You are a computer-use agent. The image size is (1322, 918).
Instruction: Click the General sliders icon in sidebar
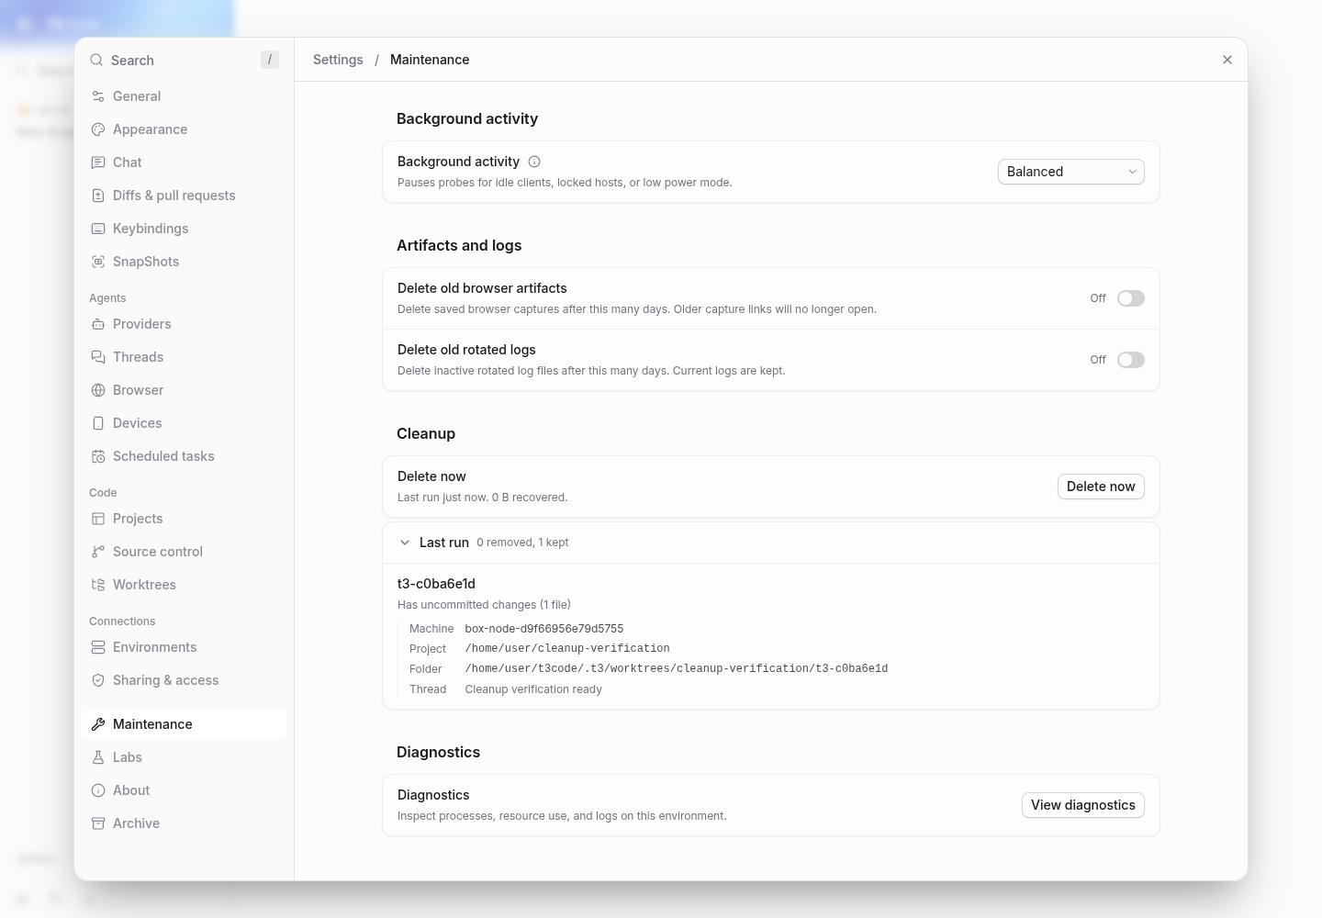(x=98, y=96)
